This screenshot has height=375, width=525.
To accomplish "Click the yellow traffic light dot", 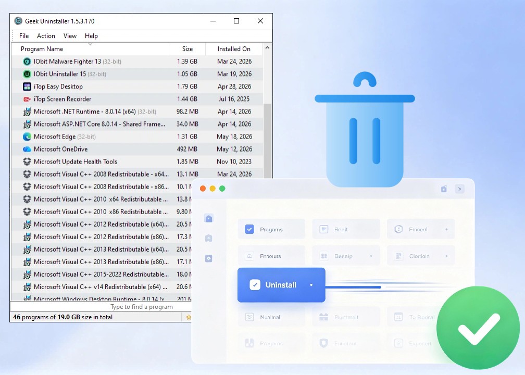I will [213, 189].
